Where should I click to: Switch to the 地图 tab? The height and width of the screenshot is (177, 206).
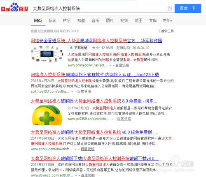(x=138, y=21)
